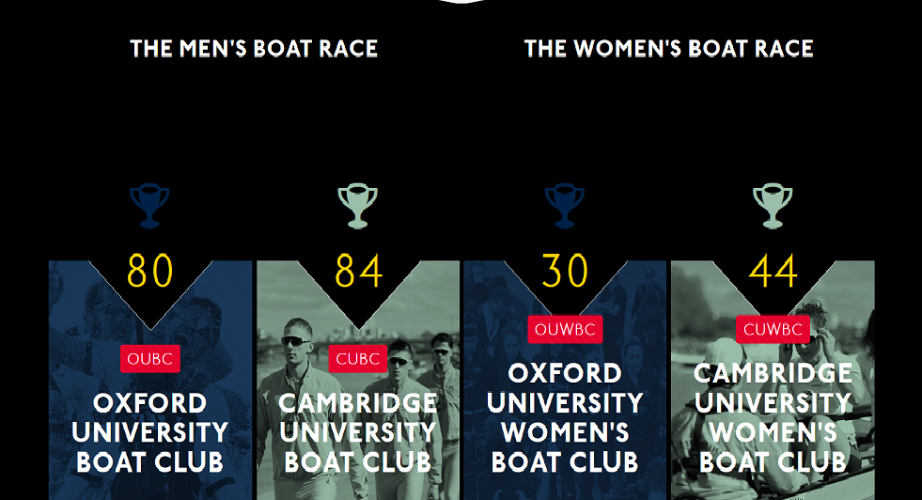Image resolution: width=922 pixels, height=500 pixels.
Task: Click the yellow 44 wins number
Action: point(773,271)
